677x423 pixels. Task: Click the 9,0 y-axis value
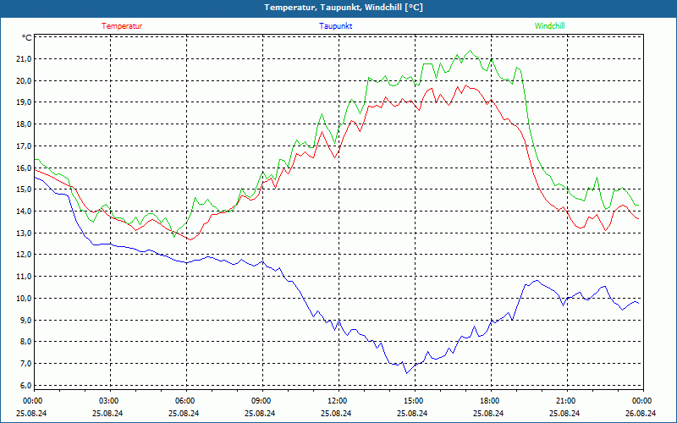pyautogui.click(x=25, y=321)
